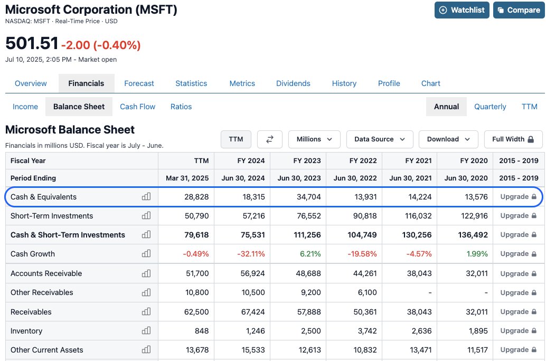Switch to Income statement sub-tab
Viewport: 546px width, 361px height.
(x=25, y=107)
